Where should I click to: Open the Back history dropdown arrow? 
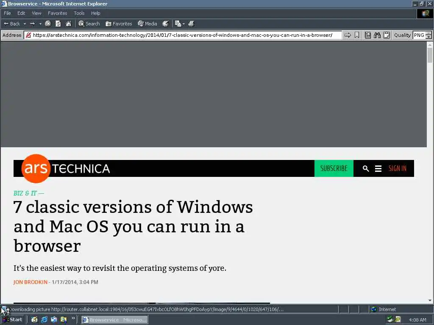click(x=25, y=24)
